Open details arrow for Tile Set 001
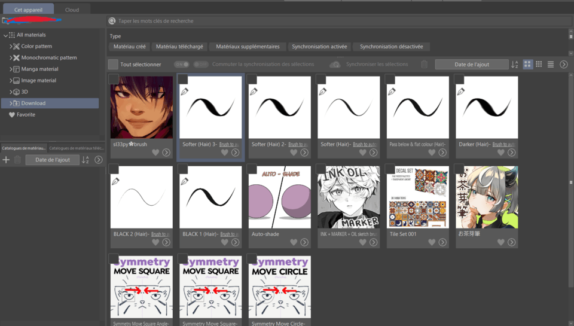Screen dimensions: 574x326 [x=442, y=242]
